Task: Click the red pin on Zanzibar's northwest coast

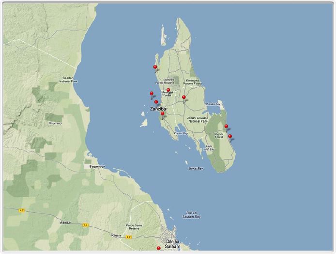Action: click(155, 67)
